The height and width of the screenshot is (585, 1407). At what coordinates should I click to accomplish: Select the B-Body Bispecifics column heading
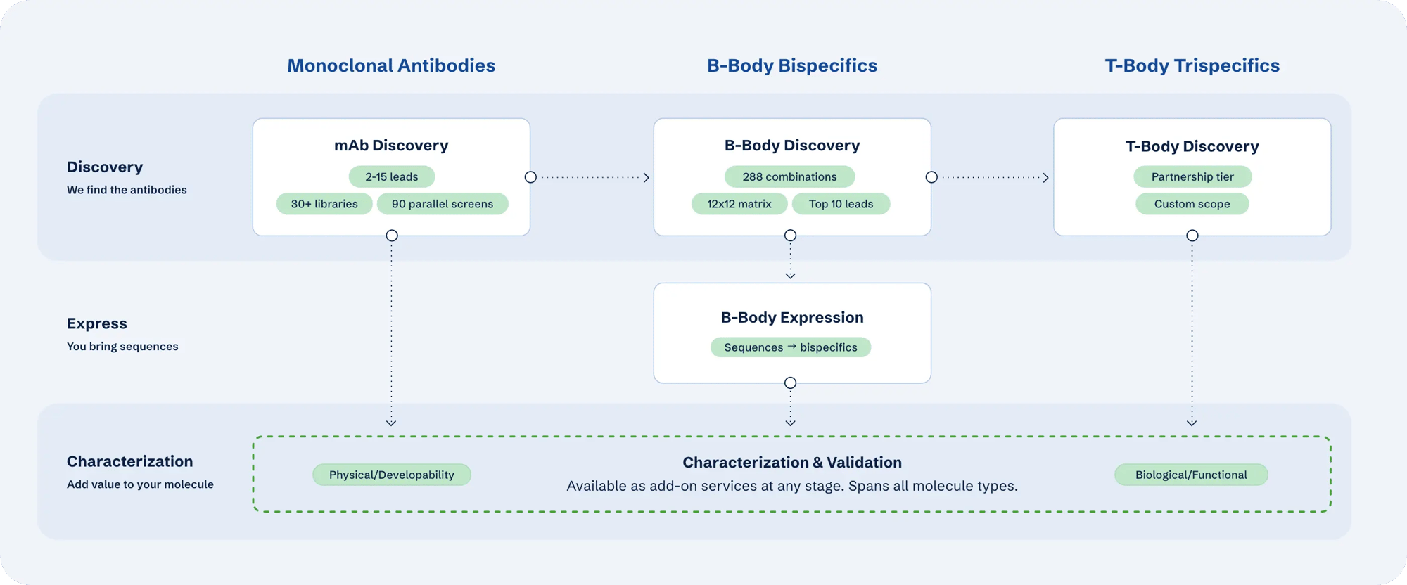pyautogui.click(x=792, y=65)
